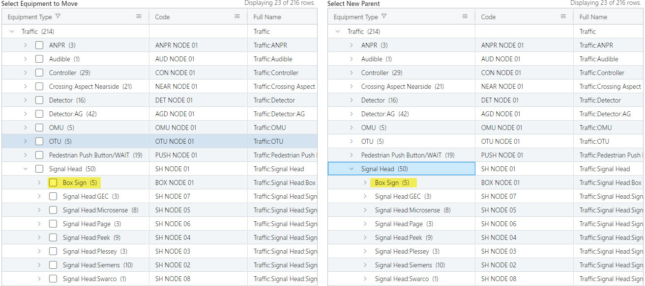This screenshot has width=645, height=286.
Task: Tick the ANPR checkbox in left panel
Action: pyautogui.click(x=39, y=45)
